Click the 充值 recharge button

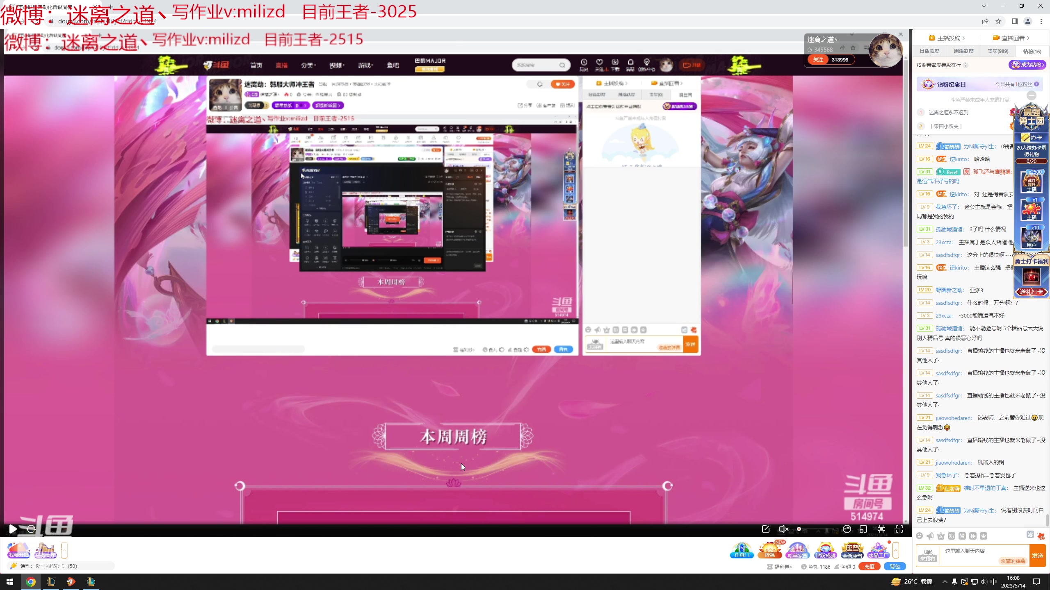(x=869, y=567)
